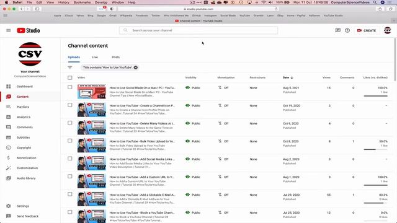Switch to the Live tab
The height and width of the screenshot is (223, 397).
pyautogui.click(x=95, y=58)
